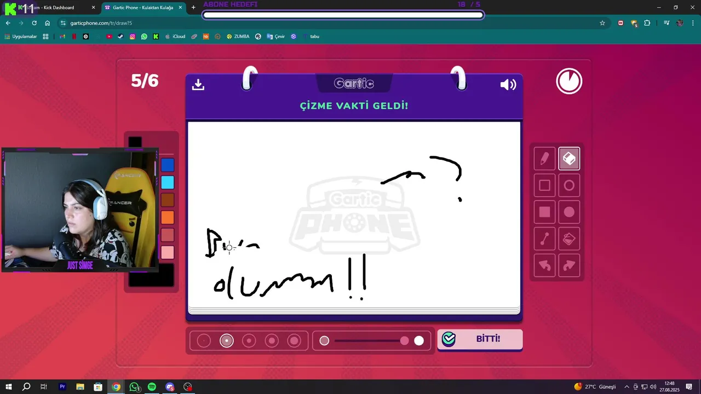701x394 pixels.
Task: Choose the empty ellipse shape tool
Action: point(569,186)
